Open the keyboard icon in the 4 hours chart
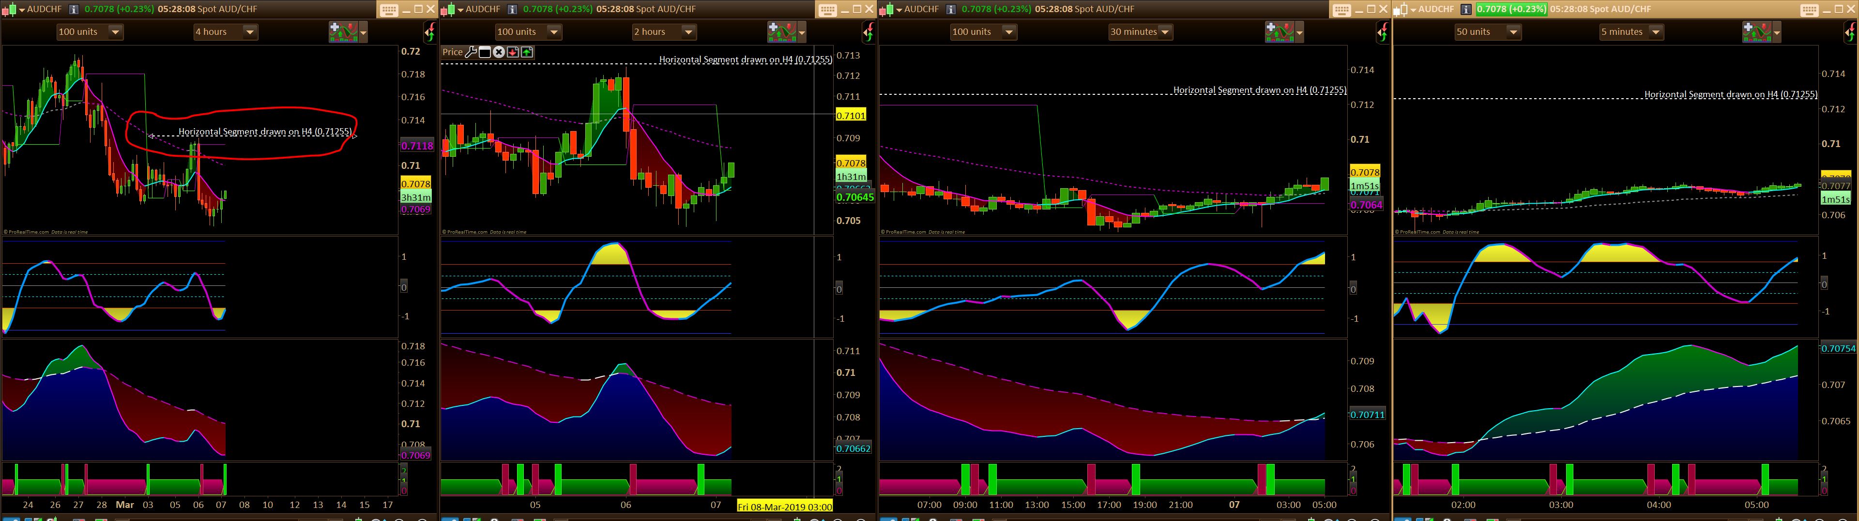 coord(388,9)
